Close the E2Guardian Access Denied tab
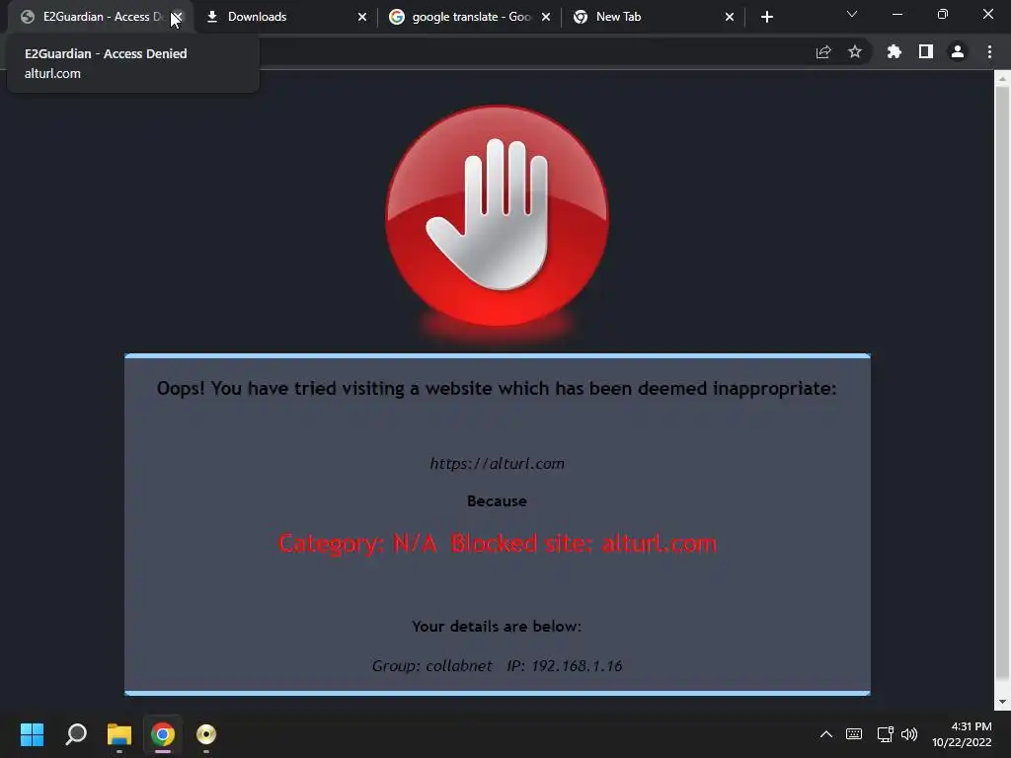Image resolution: width=1011 pixels, height=758 pixels. click(178, 17)
